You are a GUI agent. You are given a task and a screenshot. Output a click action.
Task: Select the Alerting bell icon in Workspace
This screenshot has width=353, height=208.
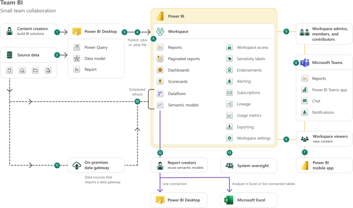229,81
